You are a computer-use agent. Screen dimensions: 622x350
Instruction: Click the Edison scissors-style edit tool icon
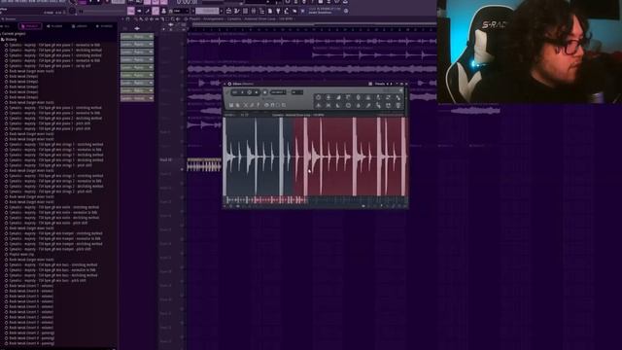pyautogui.click(x=245, y=105)
